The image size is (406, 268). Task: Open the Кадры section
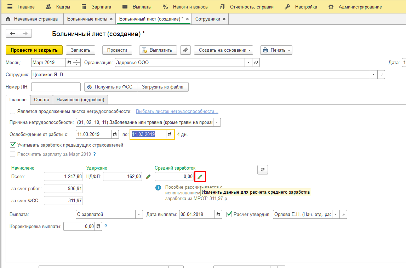click(x=58, y=7)
